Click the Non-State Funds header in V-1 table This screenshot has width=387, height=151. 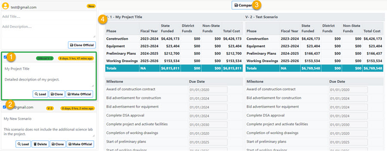click(211, 28)
